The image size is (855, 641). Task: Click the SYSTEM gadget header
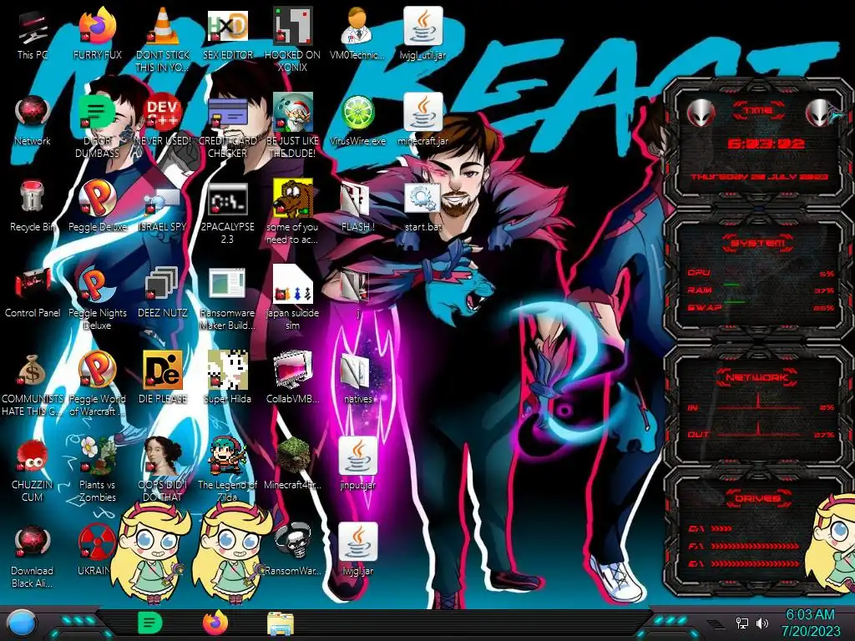(758, 243)
